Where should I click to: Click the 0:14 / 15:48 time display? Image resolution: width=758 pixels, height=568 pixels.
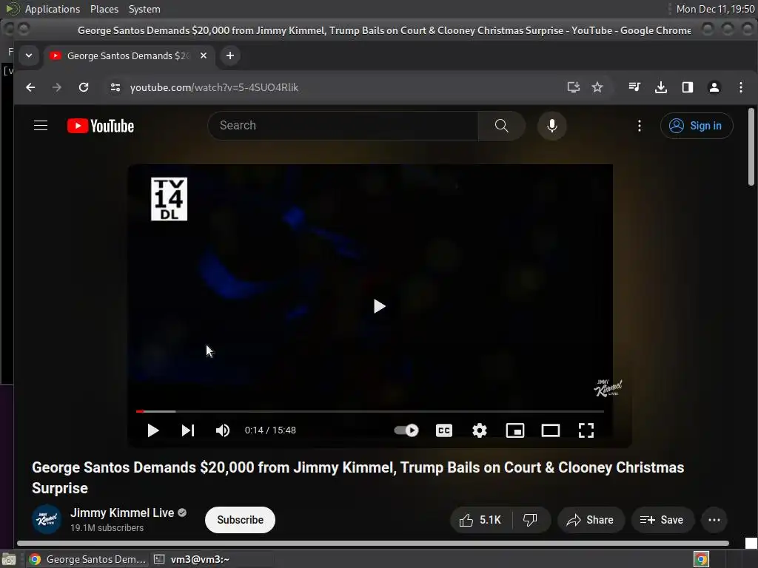[270, 430]
